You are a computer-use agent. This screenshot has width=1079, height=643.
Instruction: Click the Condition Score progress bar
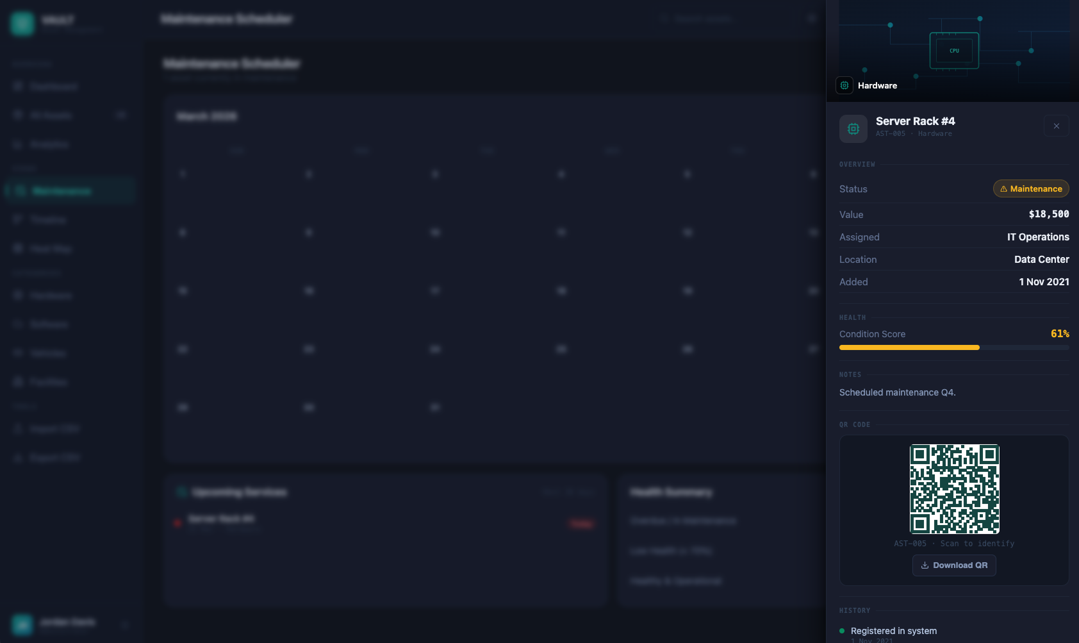pyautogui.click(x=953, y=347)
